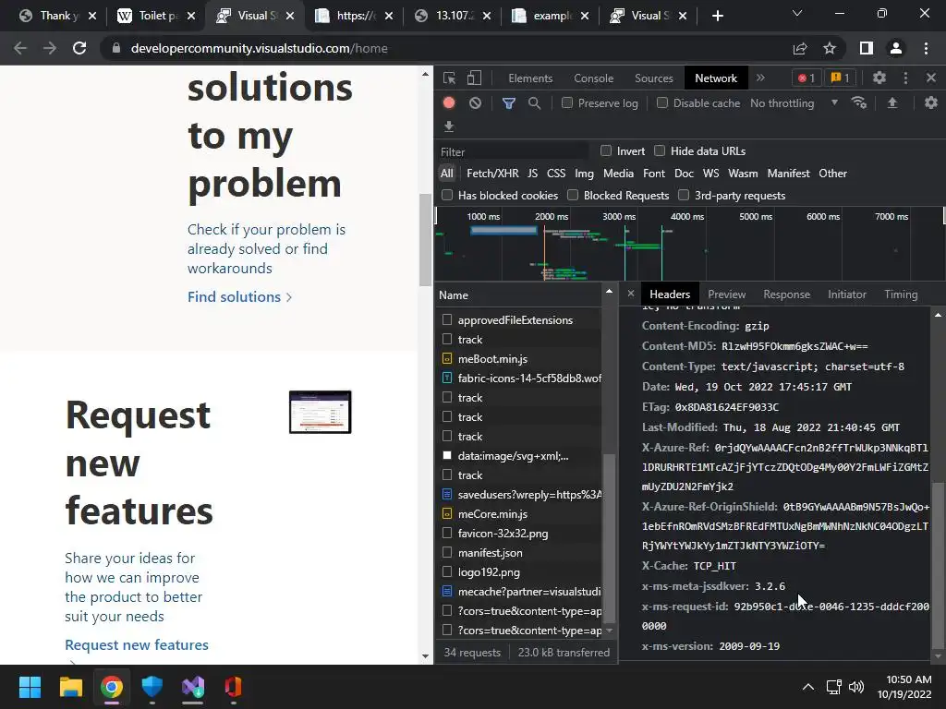This screenshot has height=709, width=946.
Task: Click the Find solutions link
Action: [x=239, y=296]
